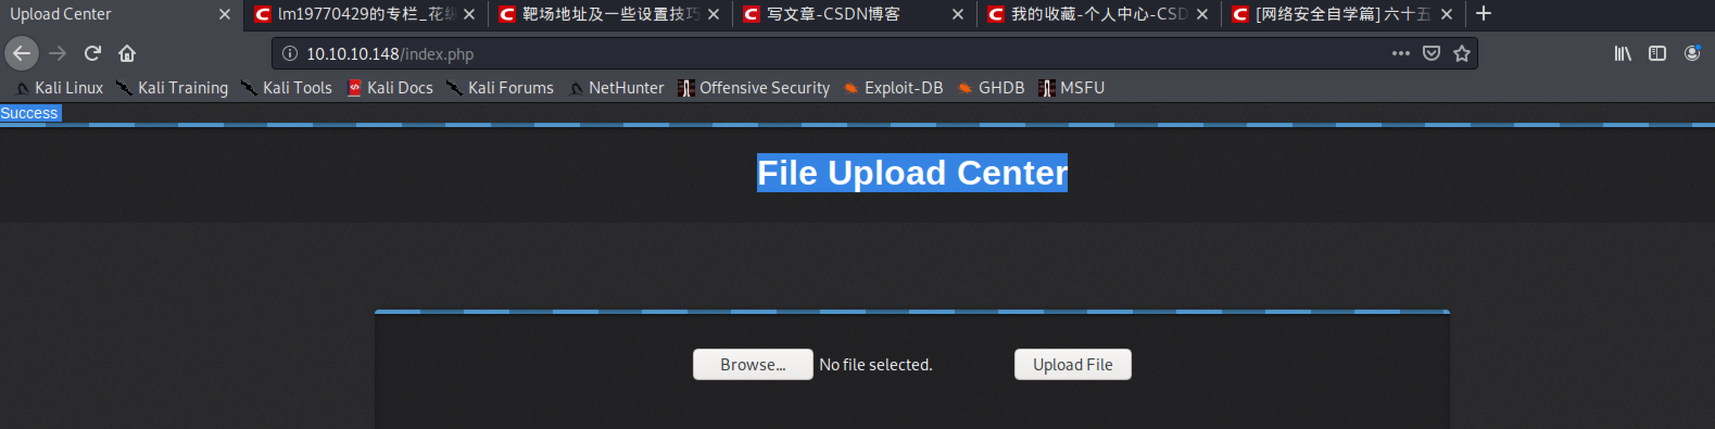Open the Exploit-DB bookmark
Viewport: 1715px width, 429px height.
(x=893, y=88)
